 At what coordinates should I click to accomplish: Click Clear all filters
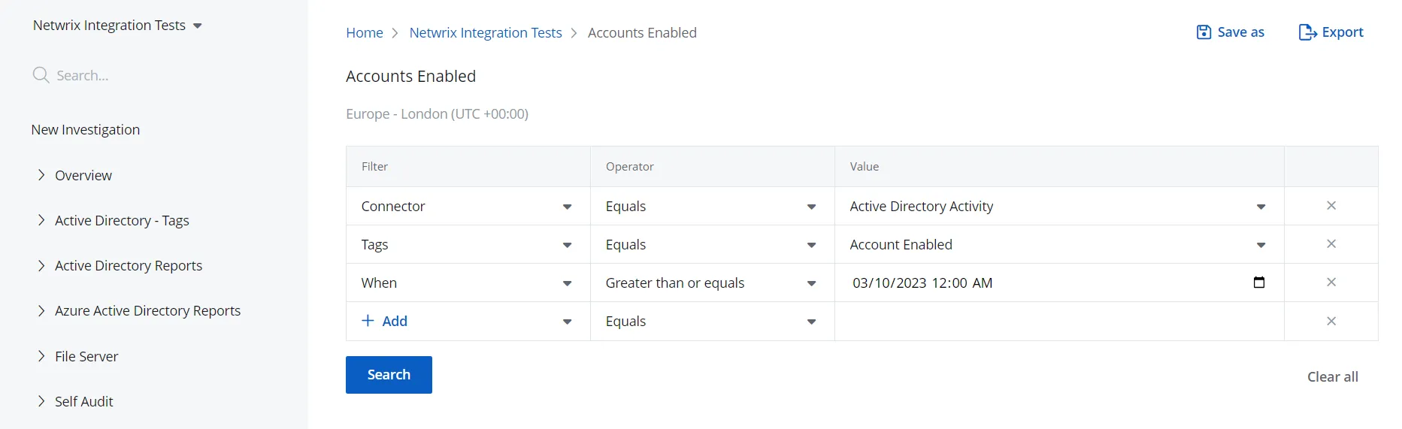(x=1332, y=377)
